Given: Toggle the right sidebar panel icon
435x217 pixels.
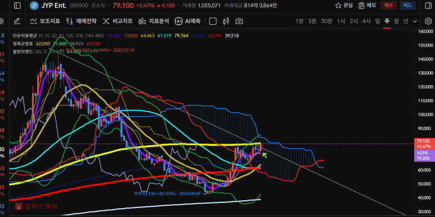Looking at the screenshot, I should point(428,6).
